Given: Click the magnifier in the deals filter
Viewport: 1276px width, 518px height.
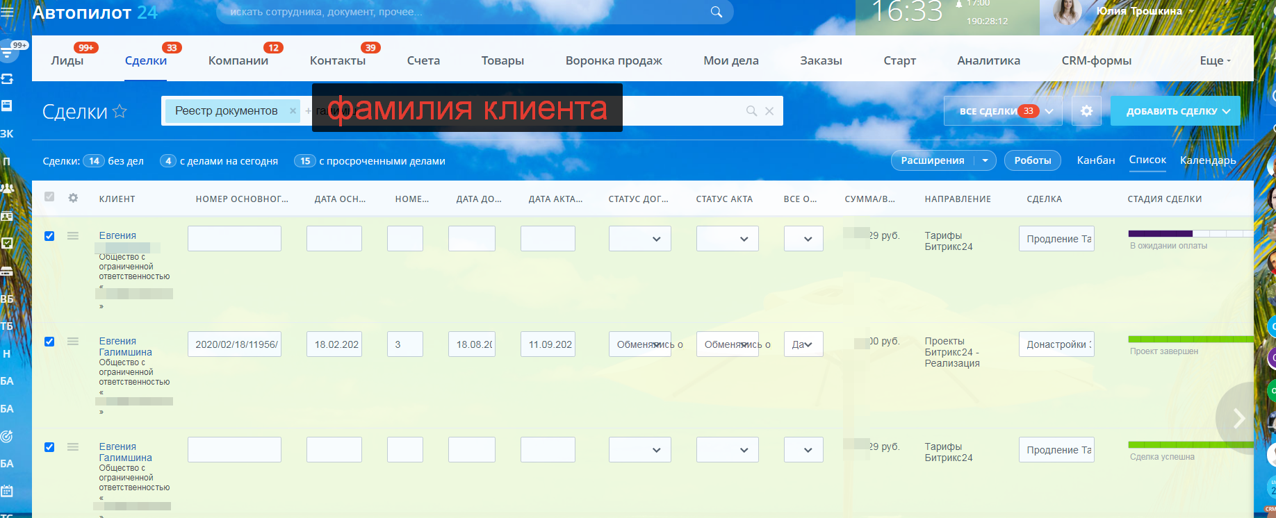Looking at the screenshot, I should click(x=751, y=111).
